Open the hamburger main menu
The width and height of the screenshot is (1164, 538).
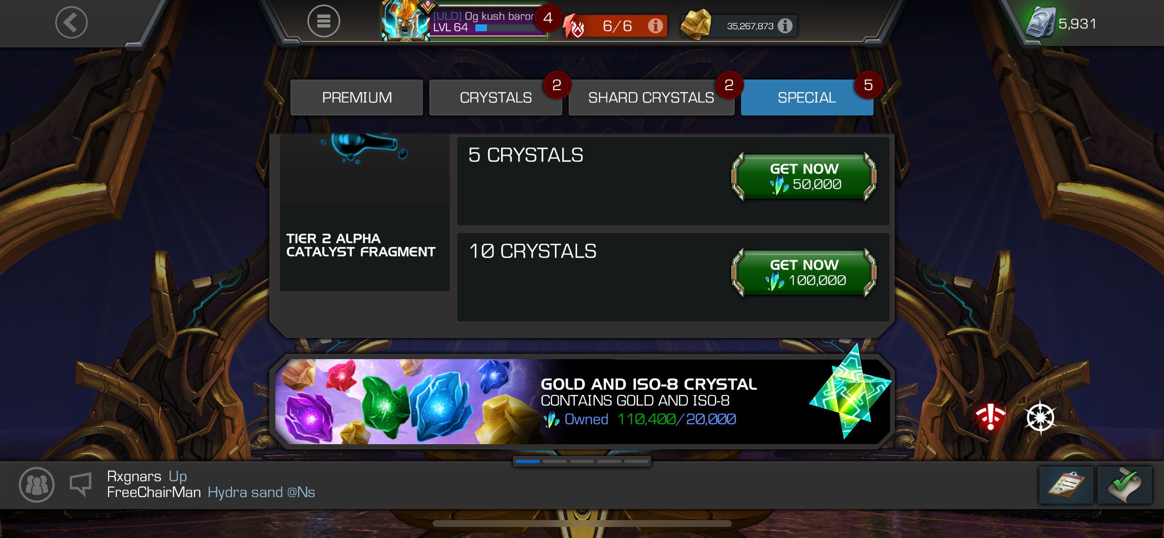tap(324, 21)
